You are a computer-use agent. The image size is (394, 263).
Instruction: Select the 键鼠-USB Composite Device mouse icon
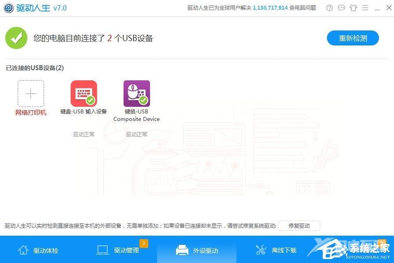click(136, 93)
